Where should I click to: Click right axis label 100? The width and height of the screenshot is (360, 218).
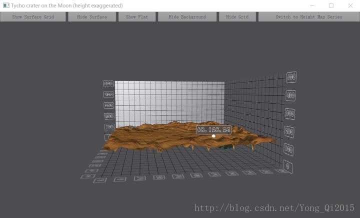click(x=288, y=150)
